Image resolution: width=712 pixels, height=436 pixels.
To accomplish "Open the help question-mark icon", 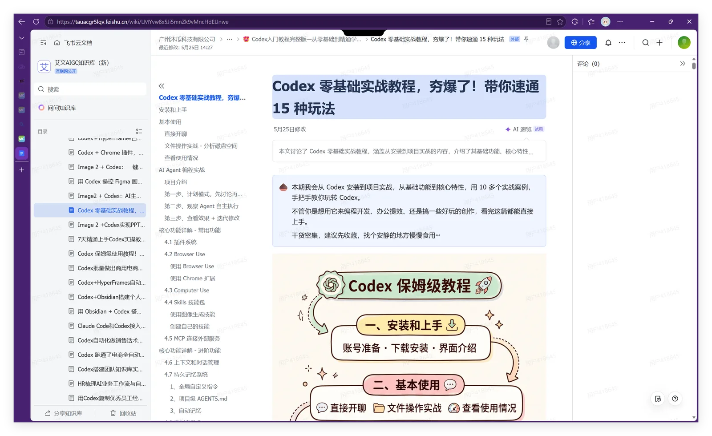I will pos(675,399).
